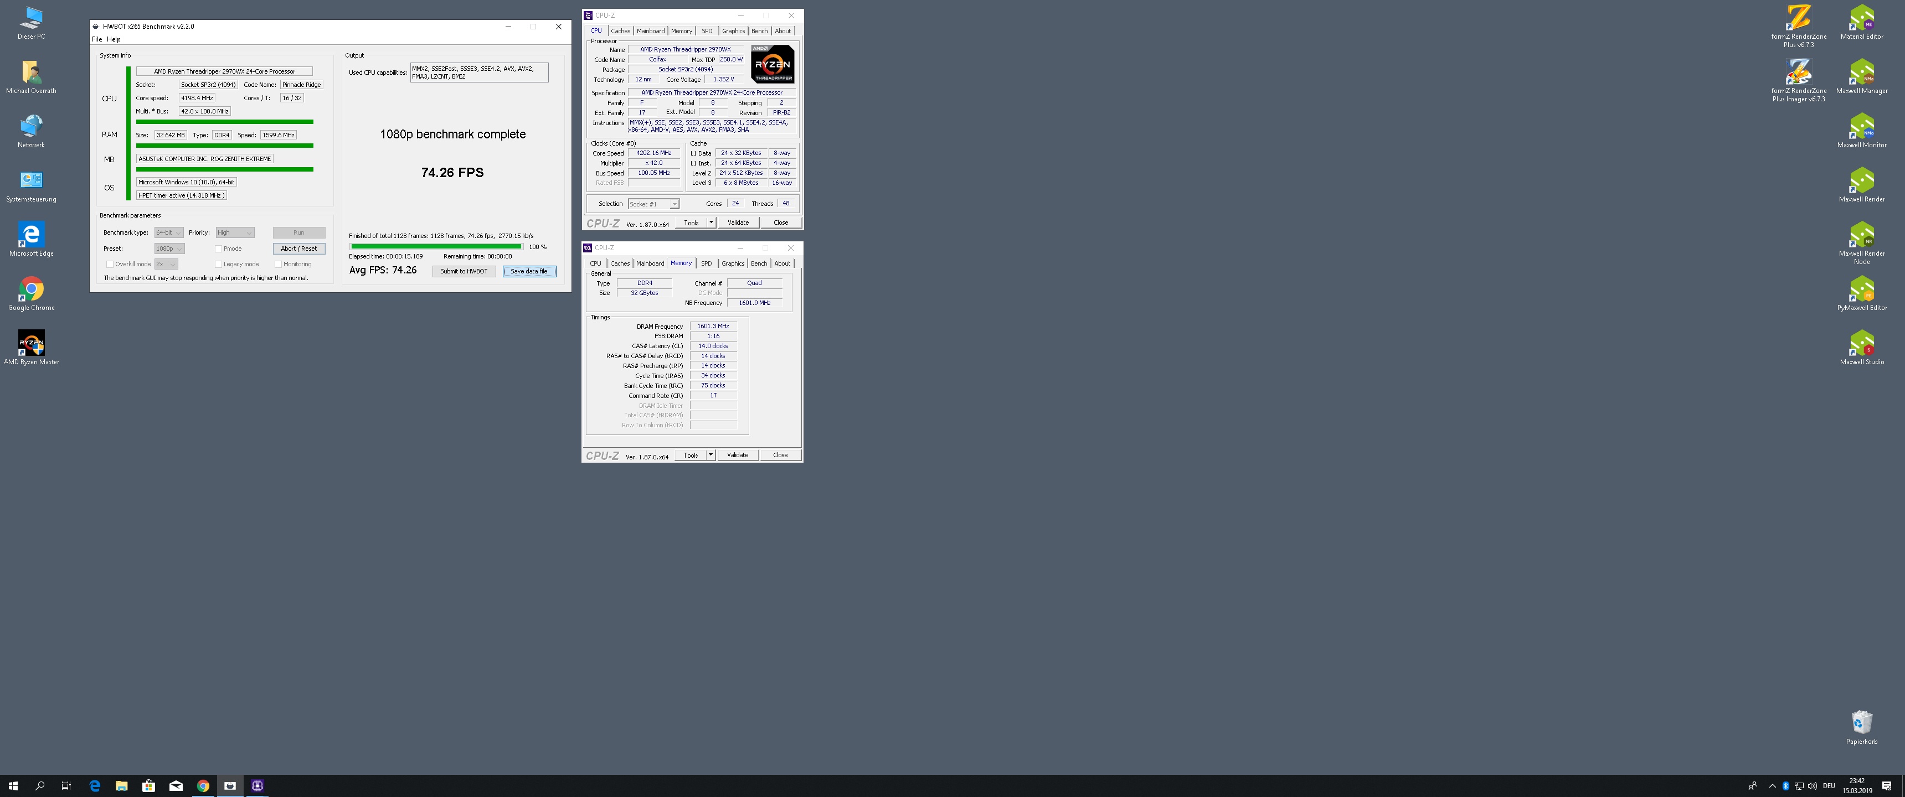The height and width of the screenshot is (797, 1905).
Task: Open Maxwell Render desktop shortcut
Action: tap(1861, 185)
